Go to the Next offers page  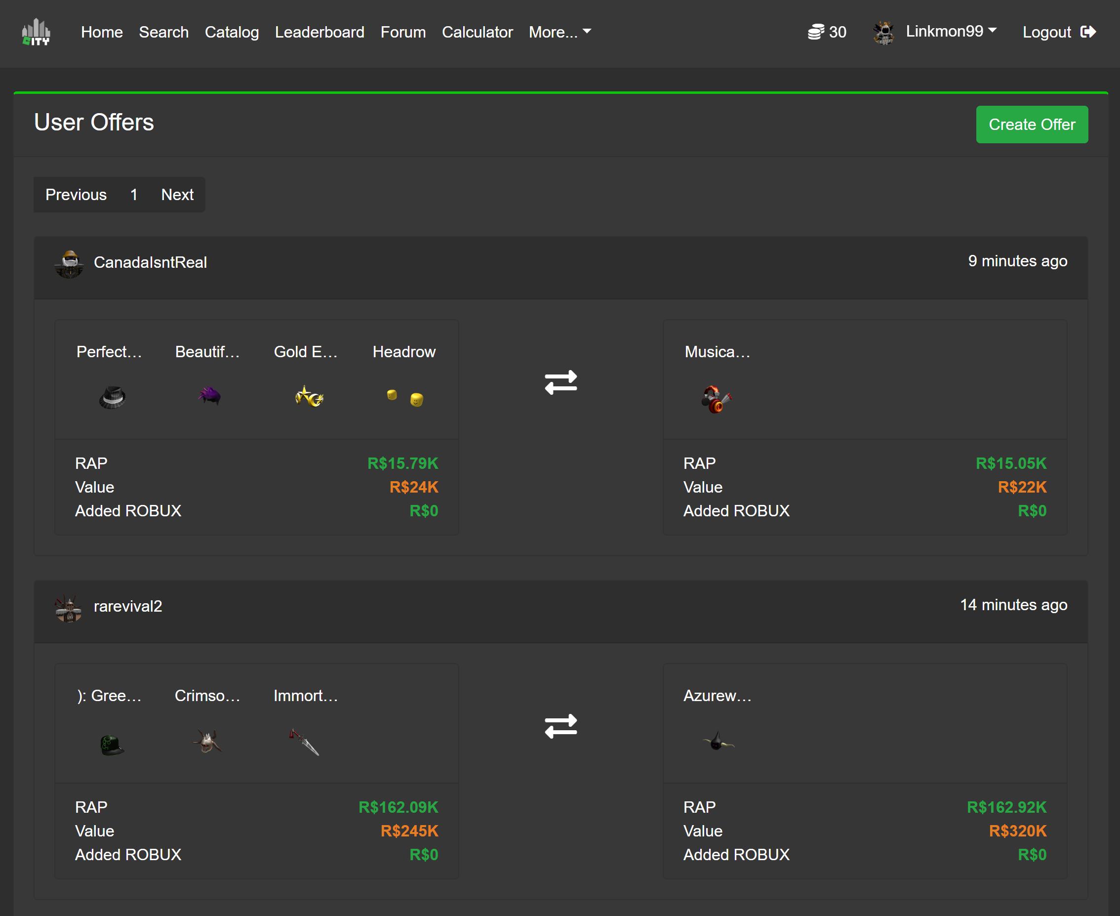click(177, 195)
